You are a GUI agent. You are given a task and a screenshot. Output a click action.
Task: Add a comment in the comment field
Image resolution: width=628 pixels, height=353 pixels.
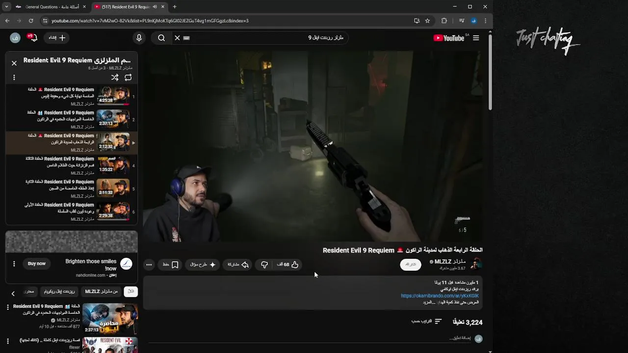coord(460,338)
